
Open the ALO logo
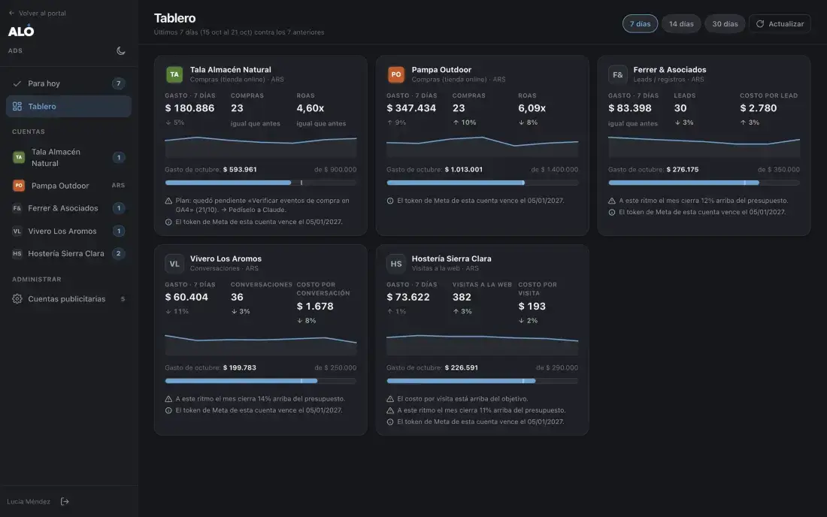point(21,31)
